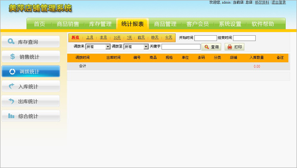297x168 pixels.
Task: Click the printer icon on 打印 button
Action: (230, 47)
